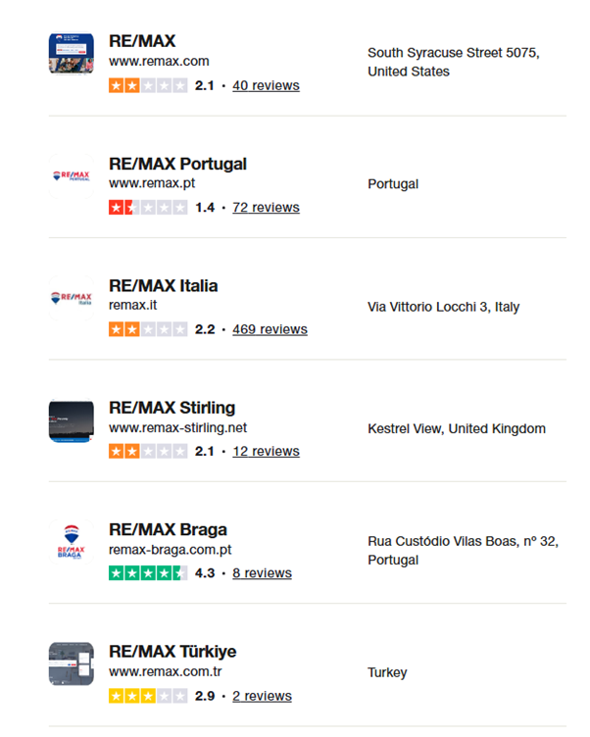
Task: Click the RE/MAX Portugal logo icon
Action: (x=71, y=175)
